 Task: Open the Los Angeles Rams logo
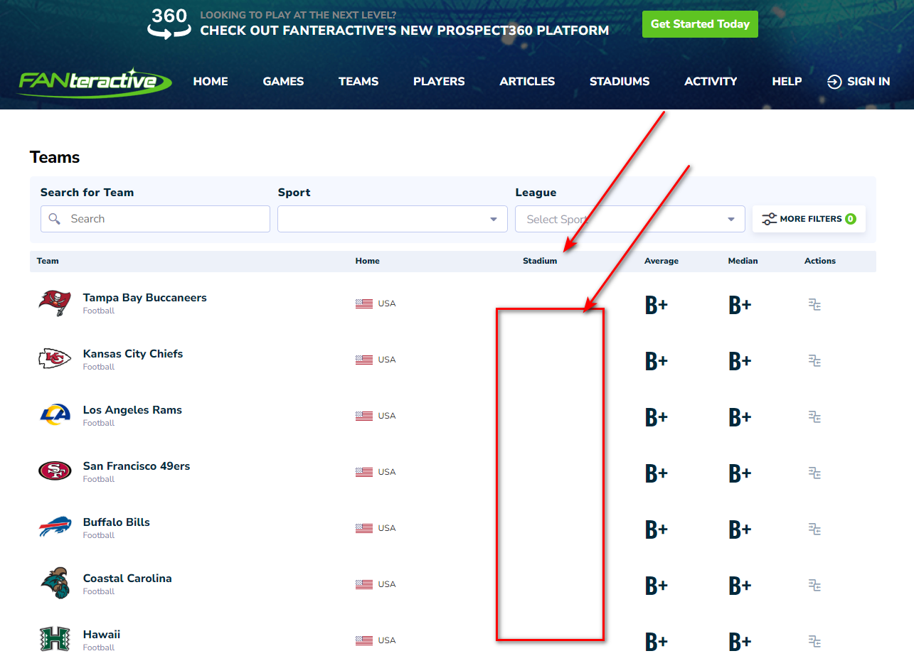[x=55, y=415]
